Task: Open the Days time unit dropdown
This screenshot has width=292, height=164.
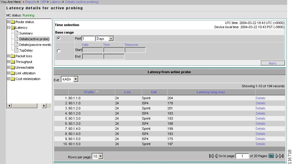Action: (x=111, y=39)
